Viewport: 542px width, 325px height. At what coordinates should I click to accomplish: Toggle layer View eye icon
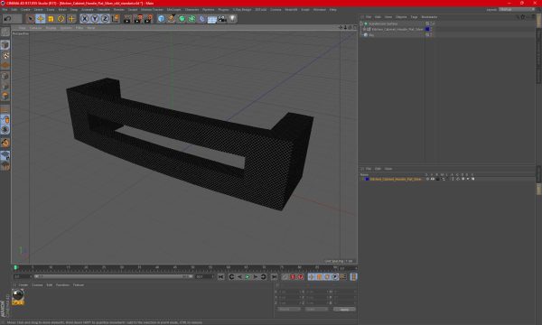pyautogui.click(x=433, y=180)
